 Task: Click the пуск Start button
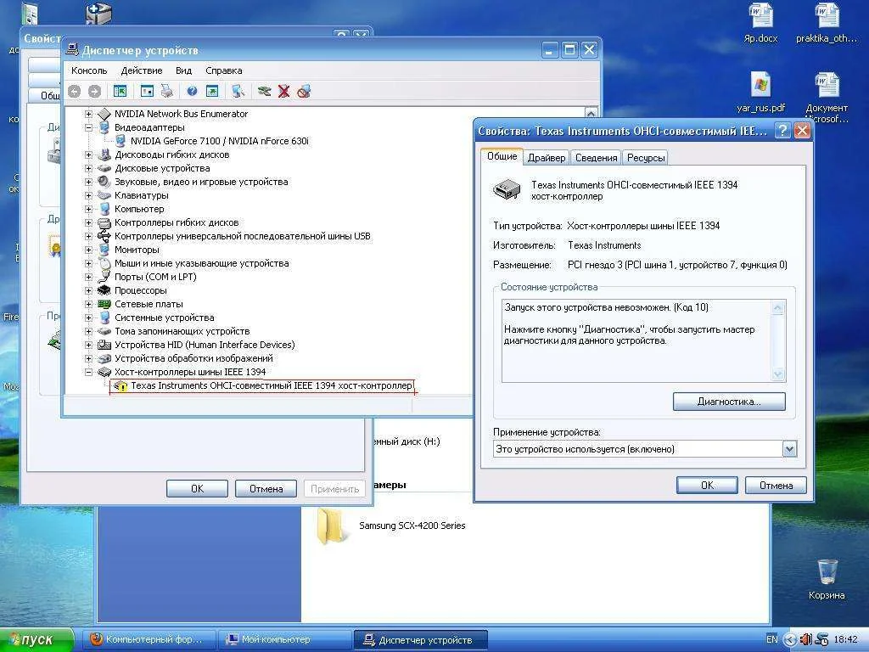pos(36,640)
